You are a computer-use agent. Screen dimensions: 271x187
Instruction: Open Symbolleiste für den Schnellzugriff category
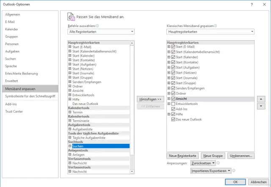(x=30, y=96)
